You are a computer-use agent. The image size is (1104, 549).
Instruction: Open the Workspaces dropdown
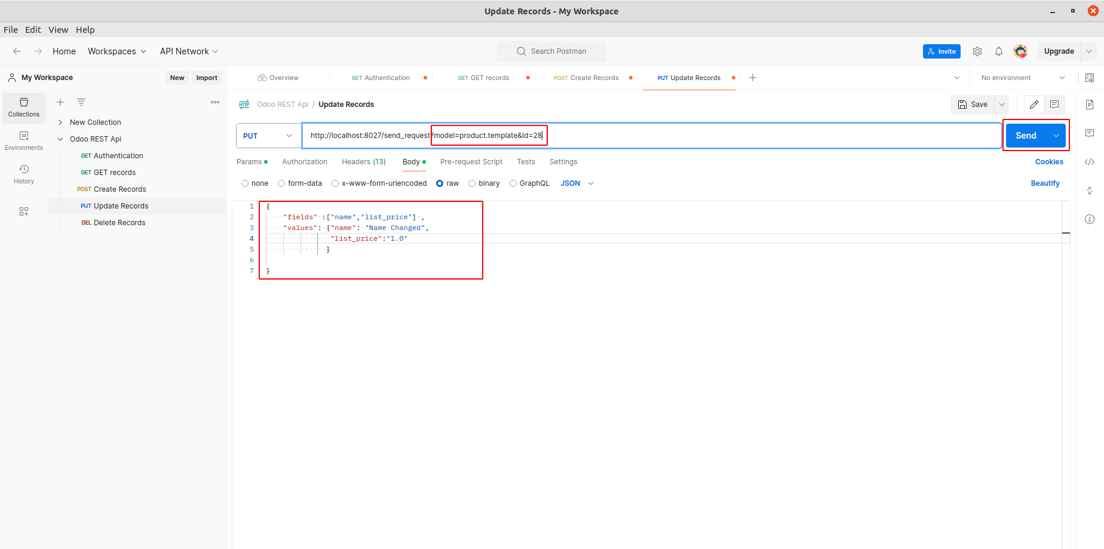[117, 51]
